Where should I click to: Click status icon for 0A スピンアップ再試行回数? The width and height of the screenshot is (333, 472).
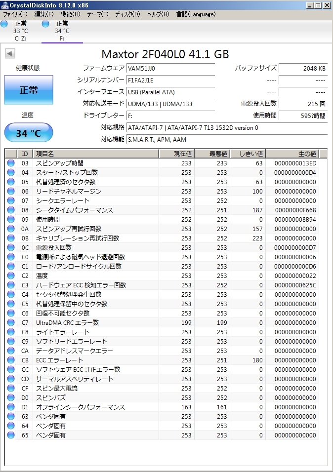tap(11, 229)
